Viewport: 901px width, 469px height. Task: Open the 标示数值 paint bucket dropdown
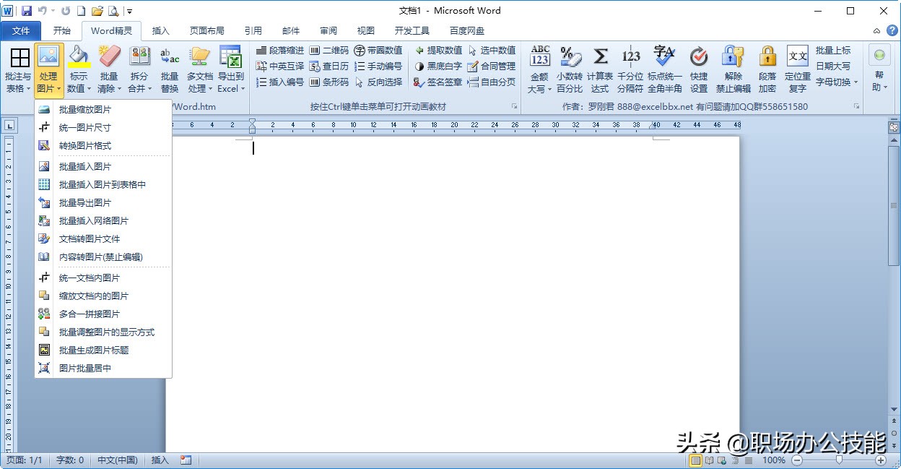pos(79,70)
